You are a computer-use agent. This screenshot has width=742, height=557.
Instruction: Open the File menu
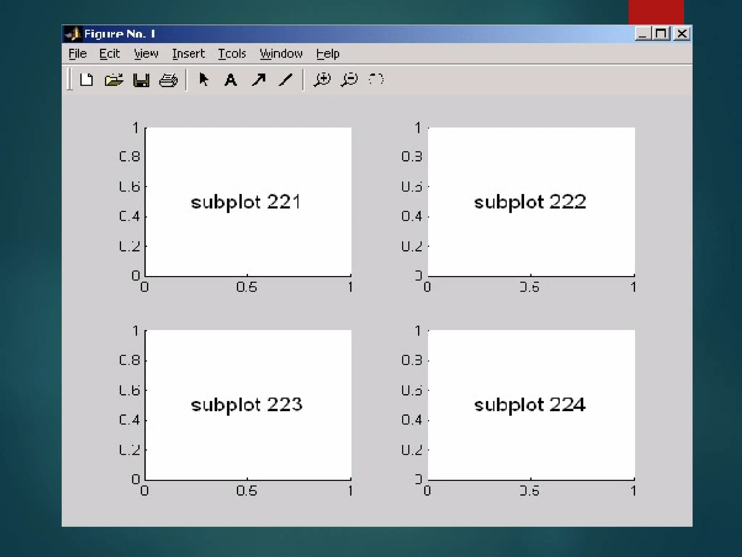click(78, 54)
